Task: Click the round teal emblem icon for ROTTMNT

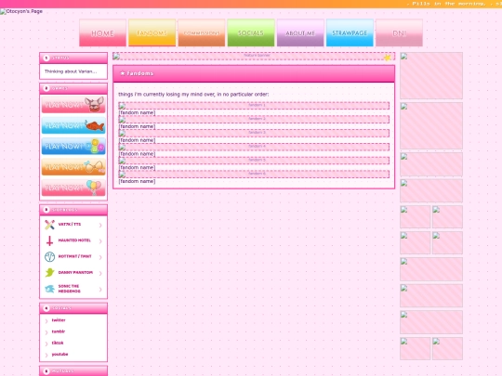Action: 49,257
